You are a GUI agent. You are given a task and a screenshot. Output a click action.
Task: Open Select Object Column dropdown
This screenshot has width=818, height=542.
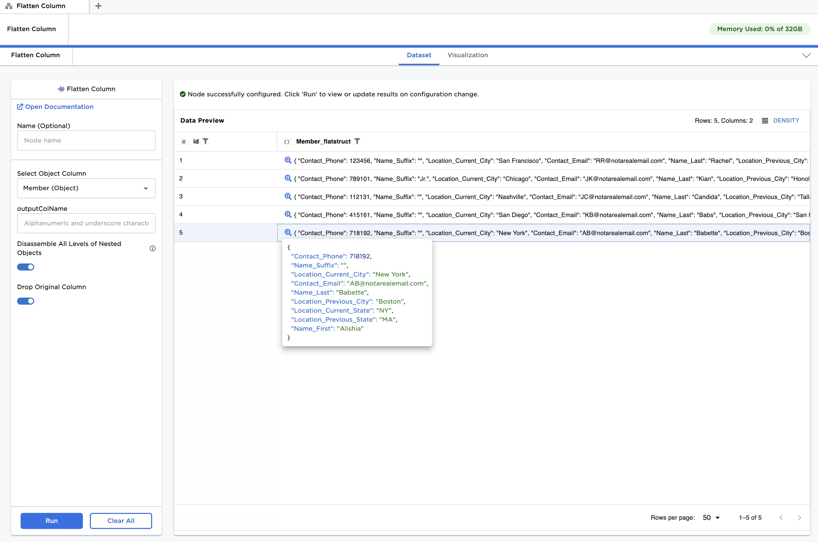[x=86, y=188]
